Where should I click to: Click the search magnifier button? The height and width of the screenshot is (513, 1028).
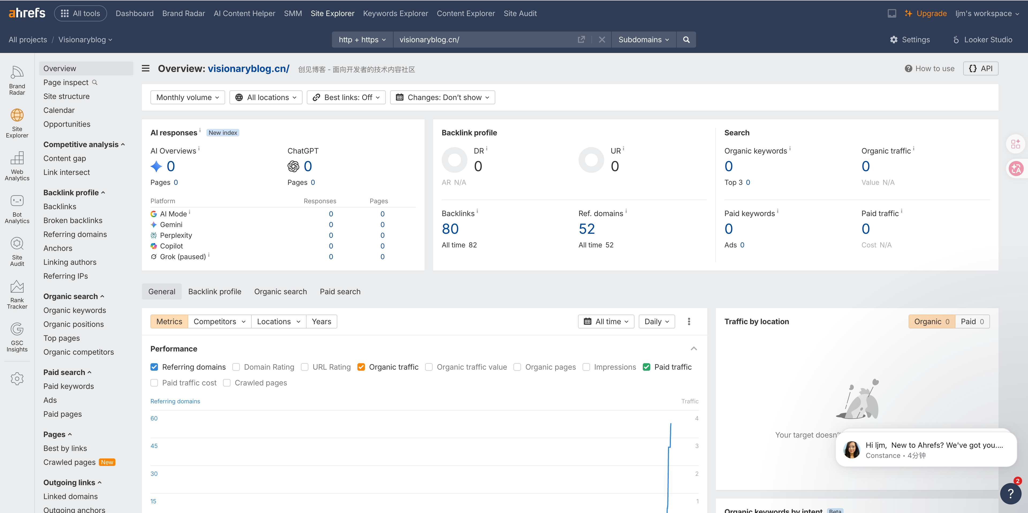686,40
